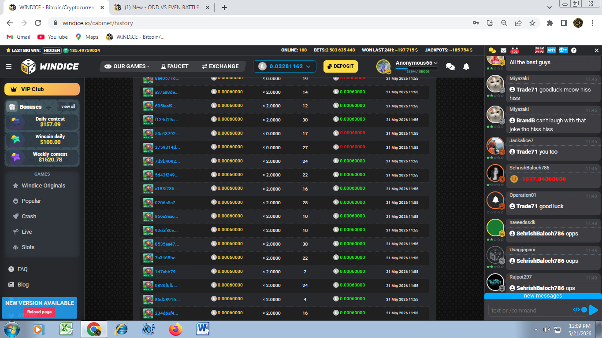602x338 pixels.
Task: Bookmark this page with the star
Action: (532, 23)
